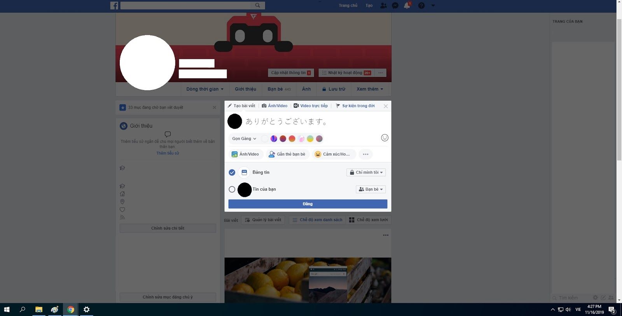Choose the purple-blue gradient background swatch

pos(274,139)
